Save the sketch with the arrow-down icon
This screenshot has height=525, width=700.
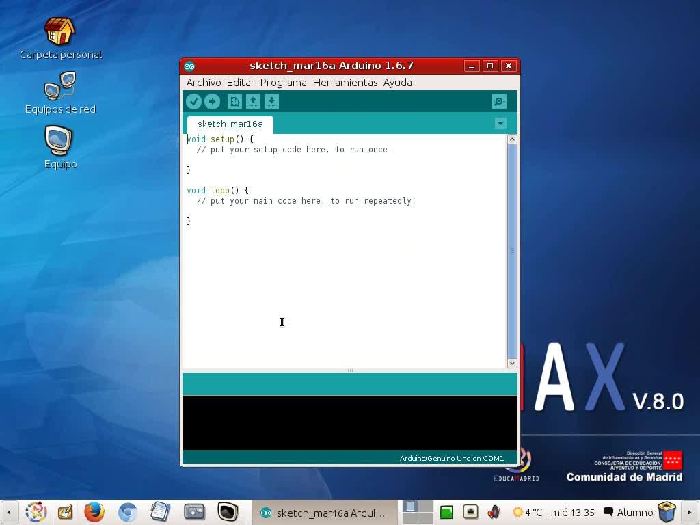pos(271,102)
